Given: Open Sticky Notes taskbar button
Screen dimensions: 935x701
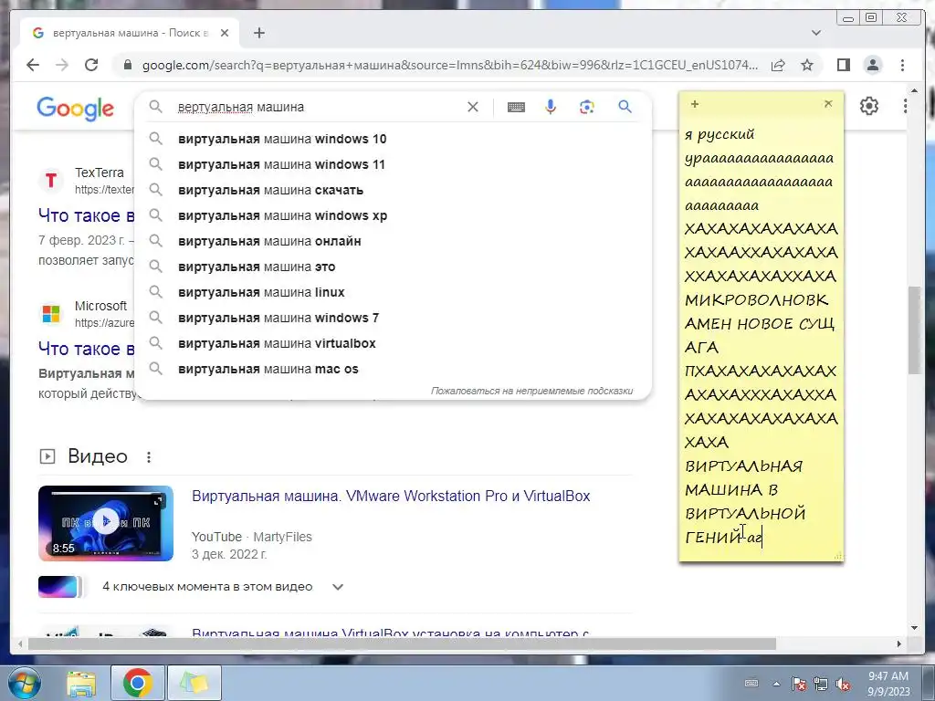Looking at the screenshot, I should tap(194, 683).
